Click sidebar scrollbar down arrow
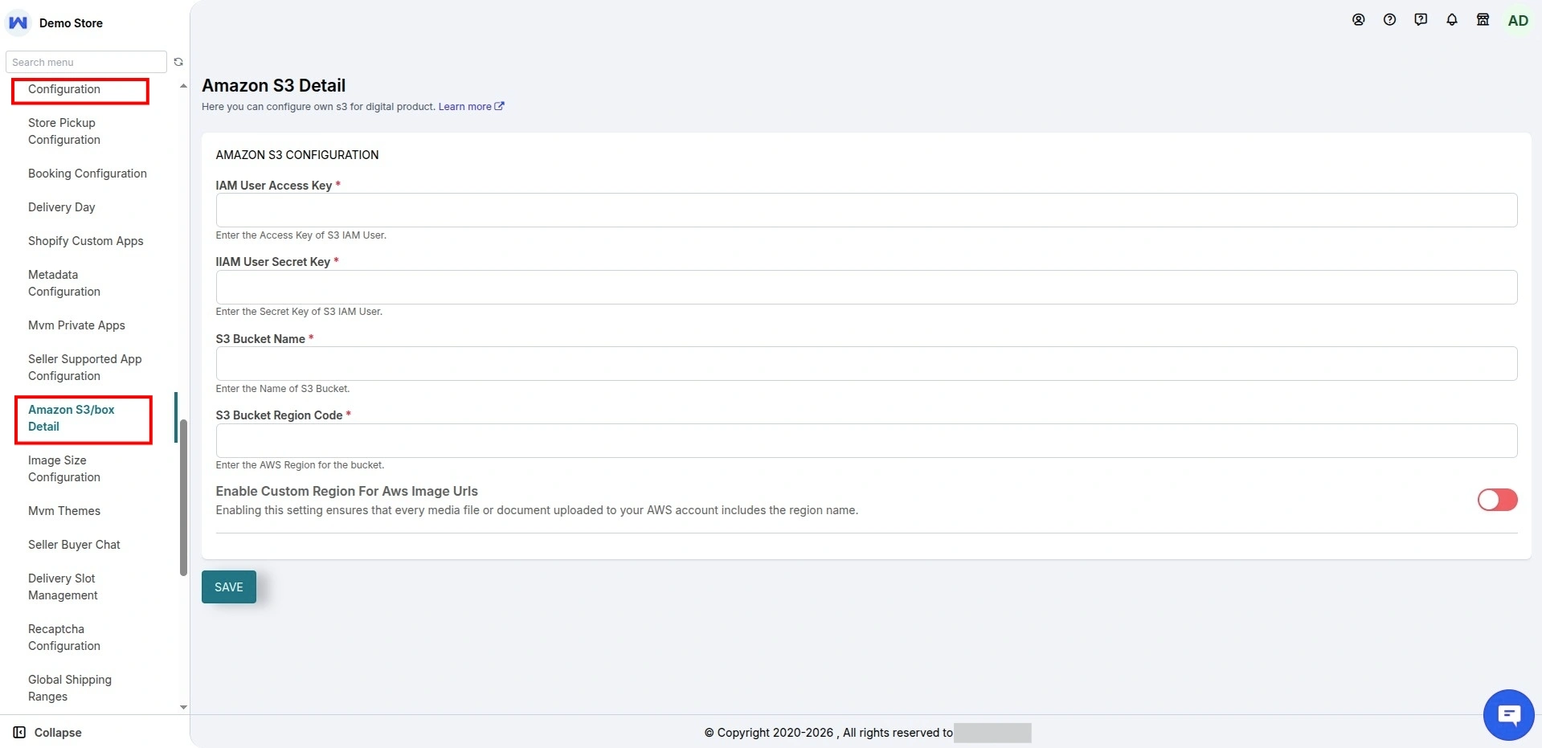Screen dimensions: 1542x748 coord(183,707)
